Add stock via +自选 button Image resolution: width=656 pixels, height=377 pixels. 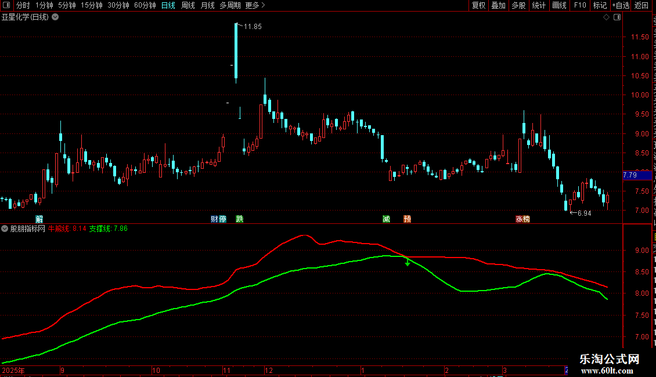click(x=621, y=5)
